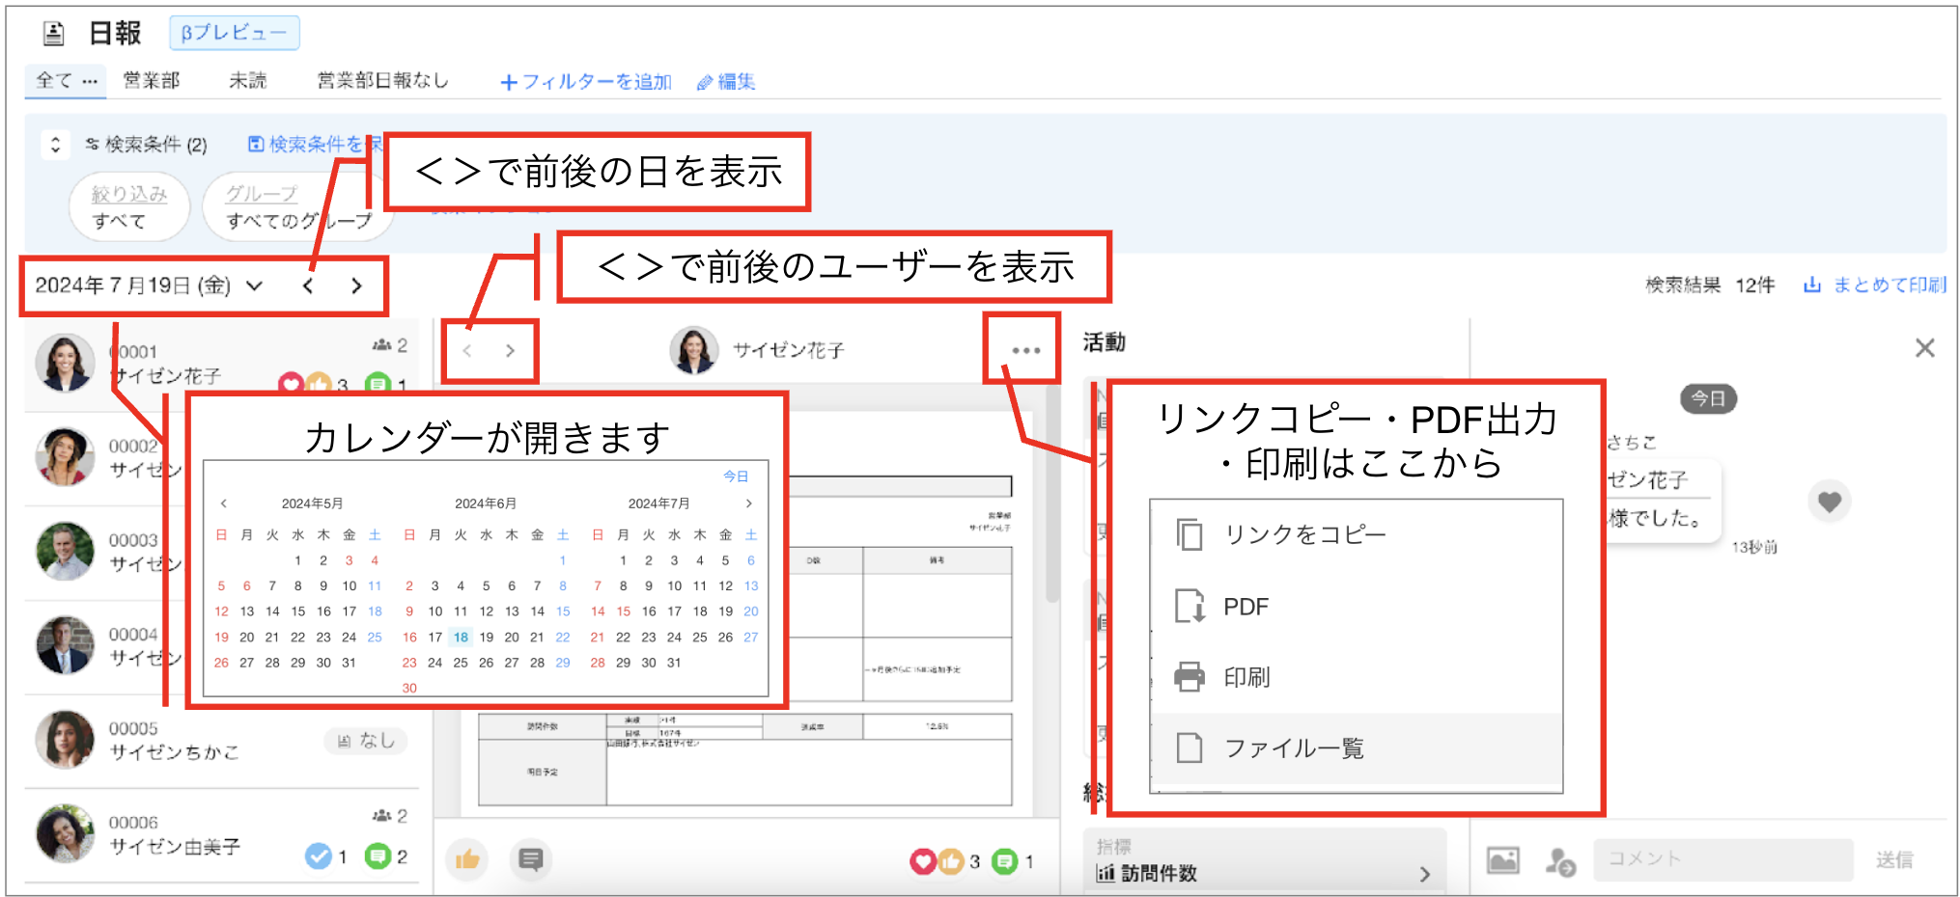Open the three-dot report menu
The image size is (1960, 897).
1025,350
